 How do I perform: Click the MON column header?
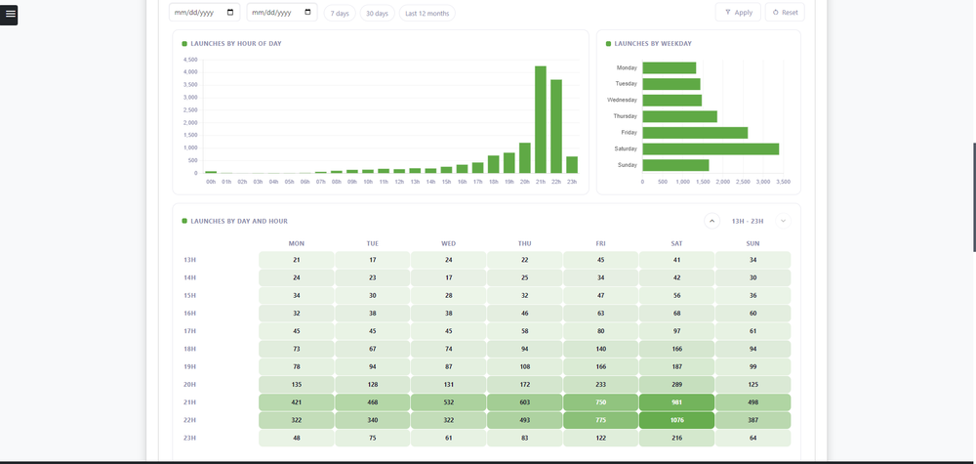pyautogui.click(x=297, y=243)
